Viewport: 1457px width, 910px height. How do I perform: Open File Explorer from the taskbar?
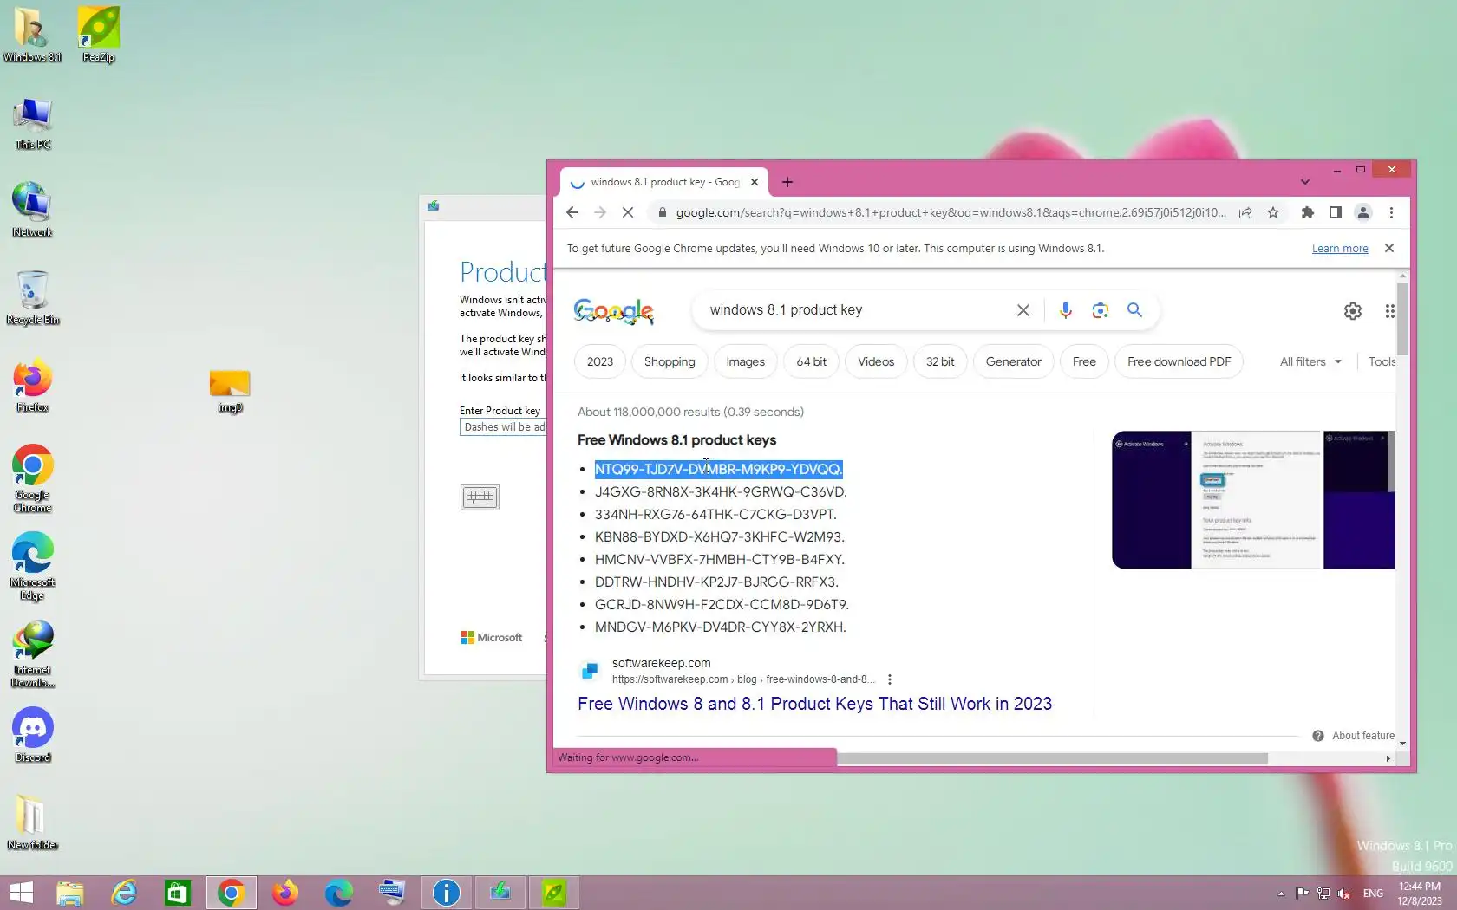70,893
